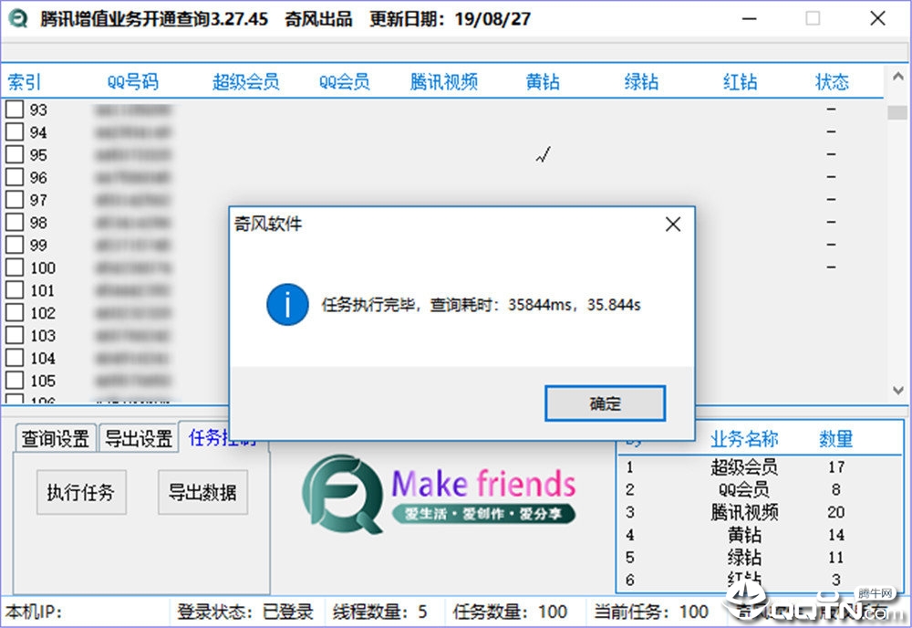Click the 业务名称 header in summary table
The image size is (912, 628).
[744, 439]
